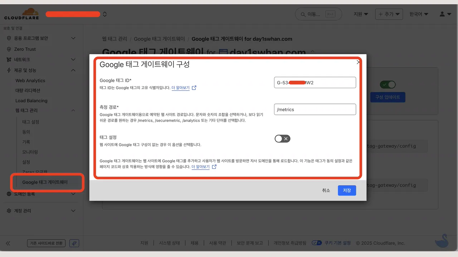This screenshot has width=458, height=257.
Task: Open the 한국어 language dropdown
Action: (419, 14)
